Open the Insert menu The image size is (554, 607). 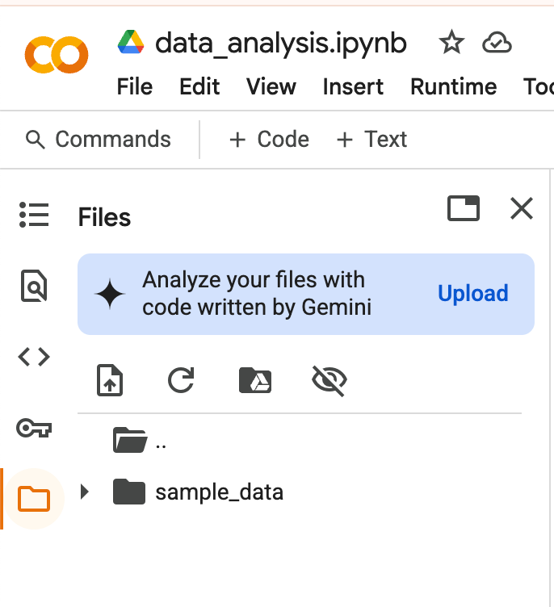(353, 86)
